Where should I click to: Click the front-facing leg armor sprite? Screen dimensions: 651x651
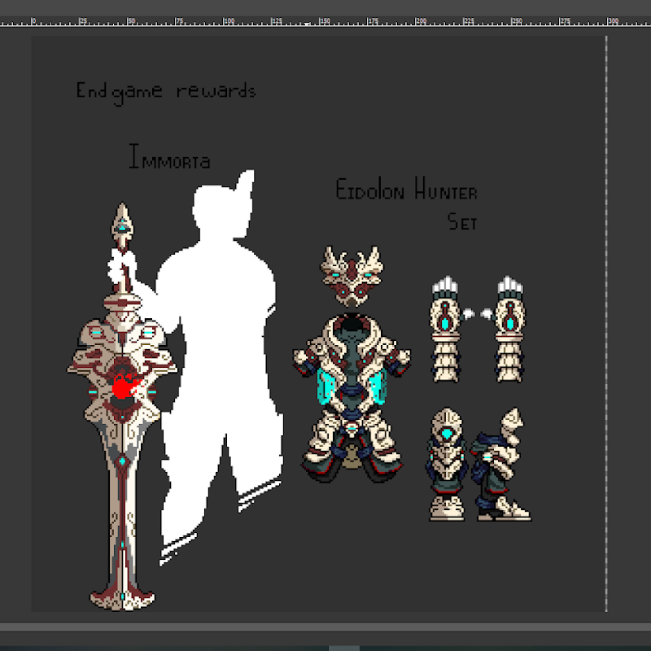click(x=447, y=464)
